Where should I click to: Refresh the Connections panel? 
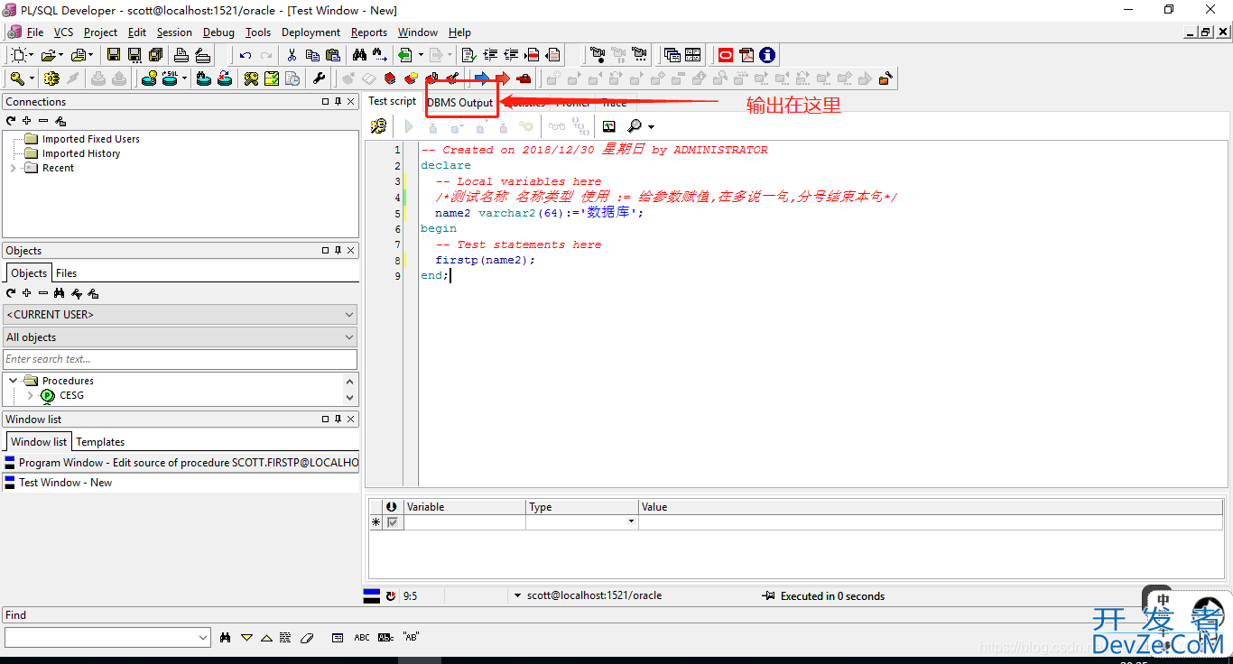tap(11, 121)
